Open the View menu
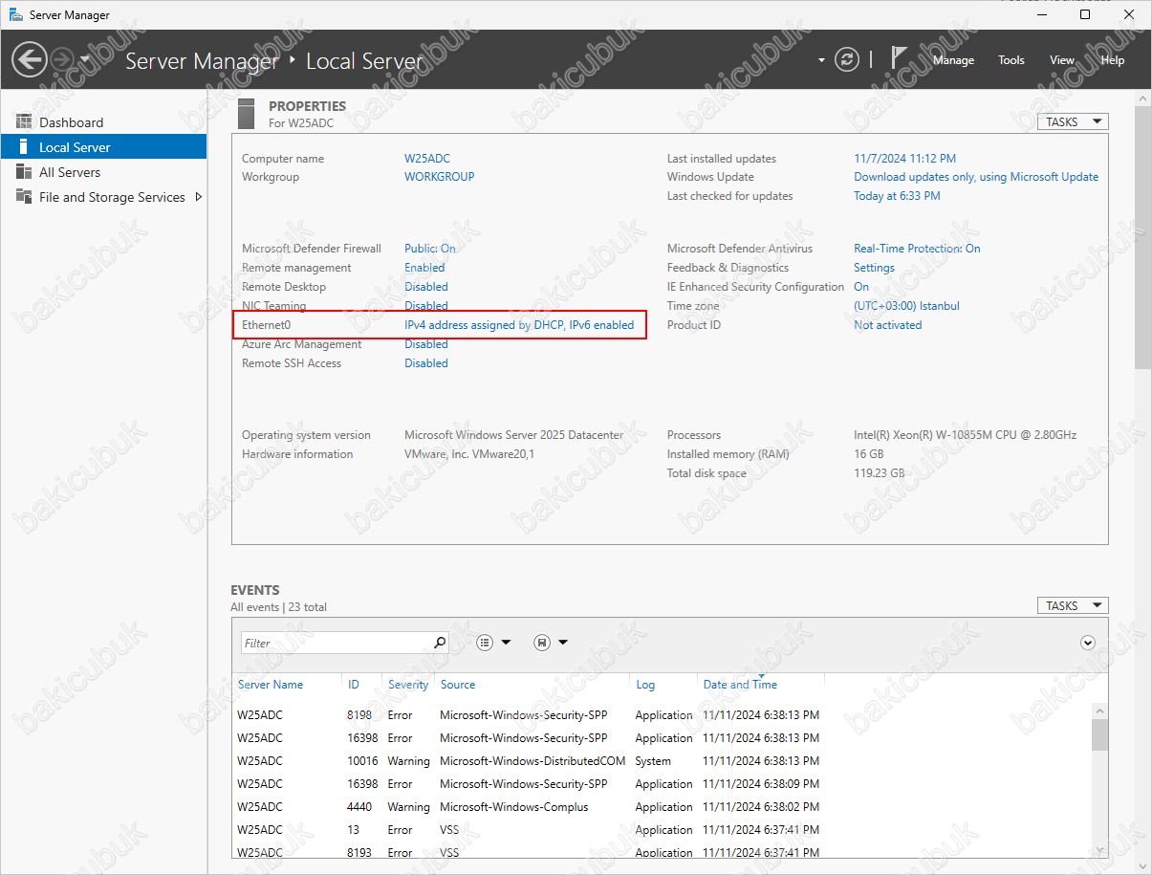This screenshot has width=1152, height=875. click(1062, 60)
